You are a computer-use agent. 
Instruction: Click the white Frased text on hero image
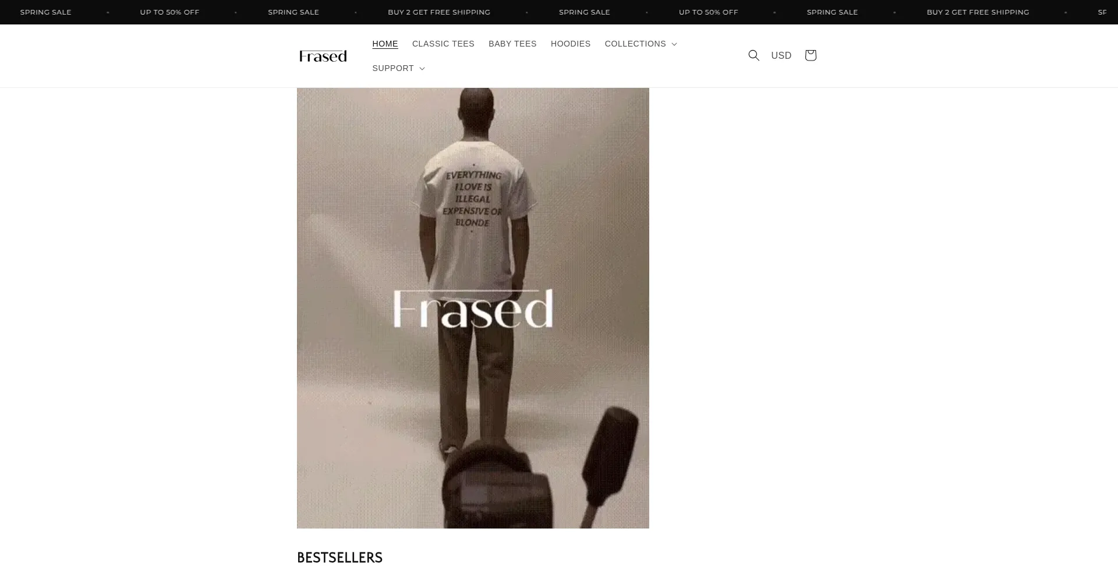coord(473,308)
